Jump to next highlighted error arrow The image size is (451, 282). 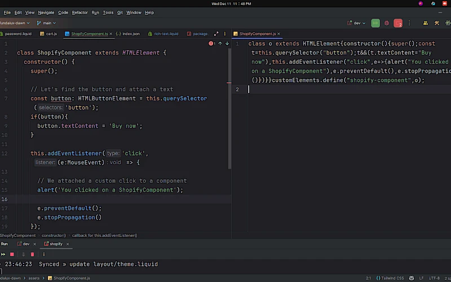point(227,43)
